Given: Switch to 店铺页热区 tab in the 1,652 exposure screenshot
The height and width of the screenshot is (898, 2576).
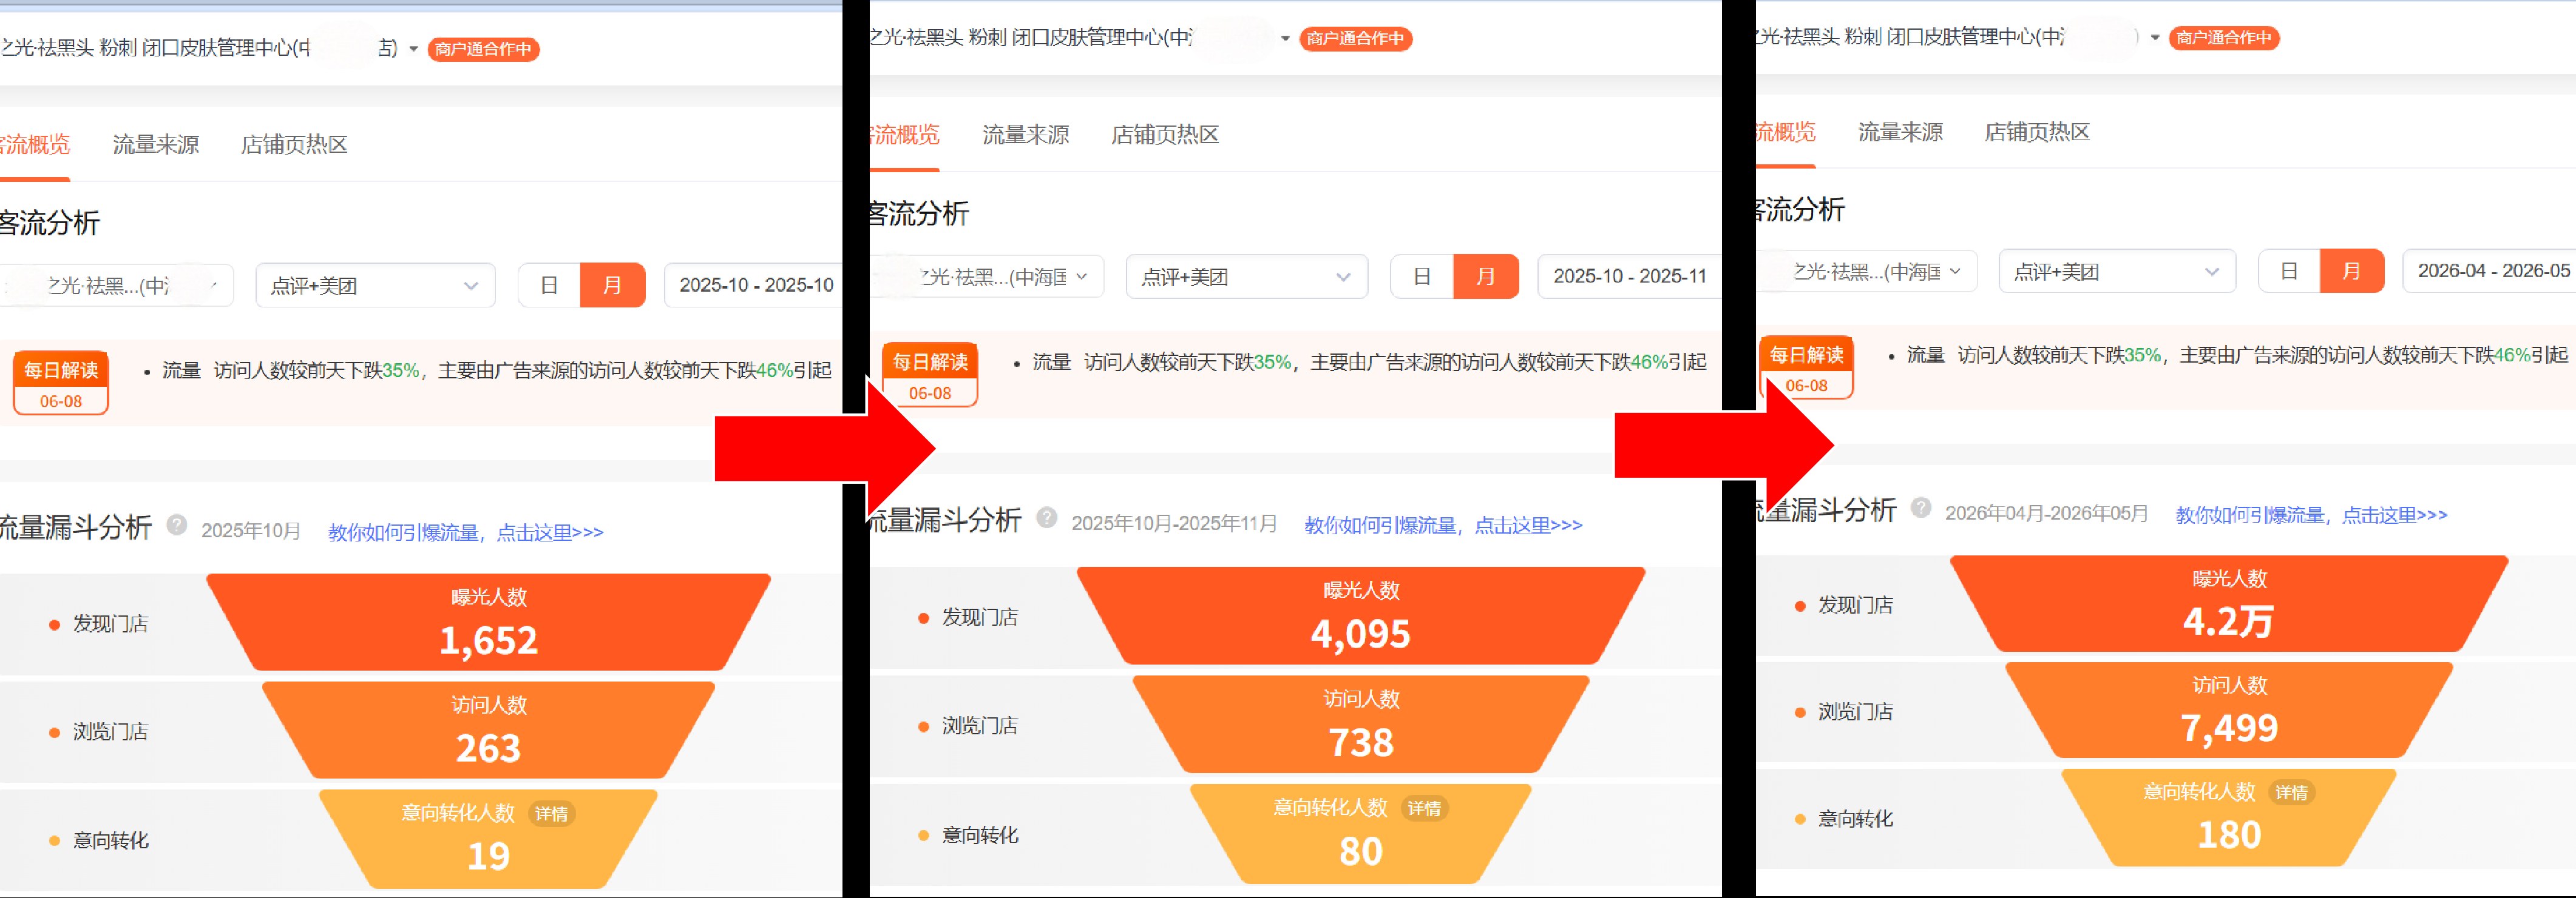Looking at the screenshot, I should click(294, 145).
